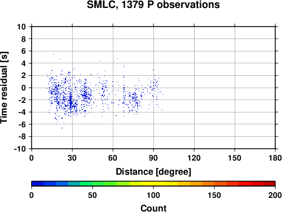Click colorbar tick label '50'
This screenshot has height=212, width=282.
pos(92,195)
